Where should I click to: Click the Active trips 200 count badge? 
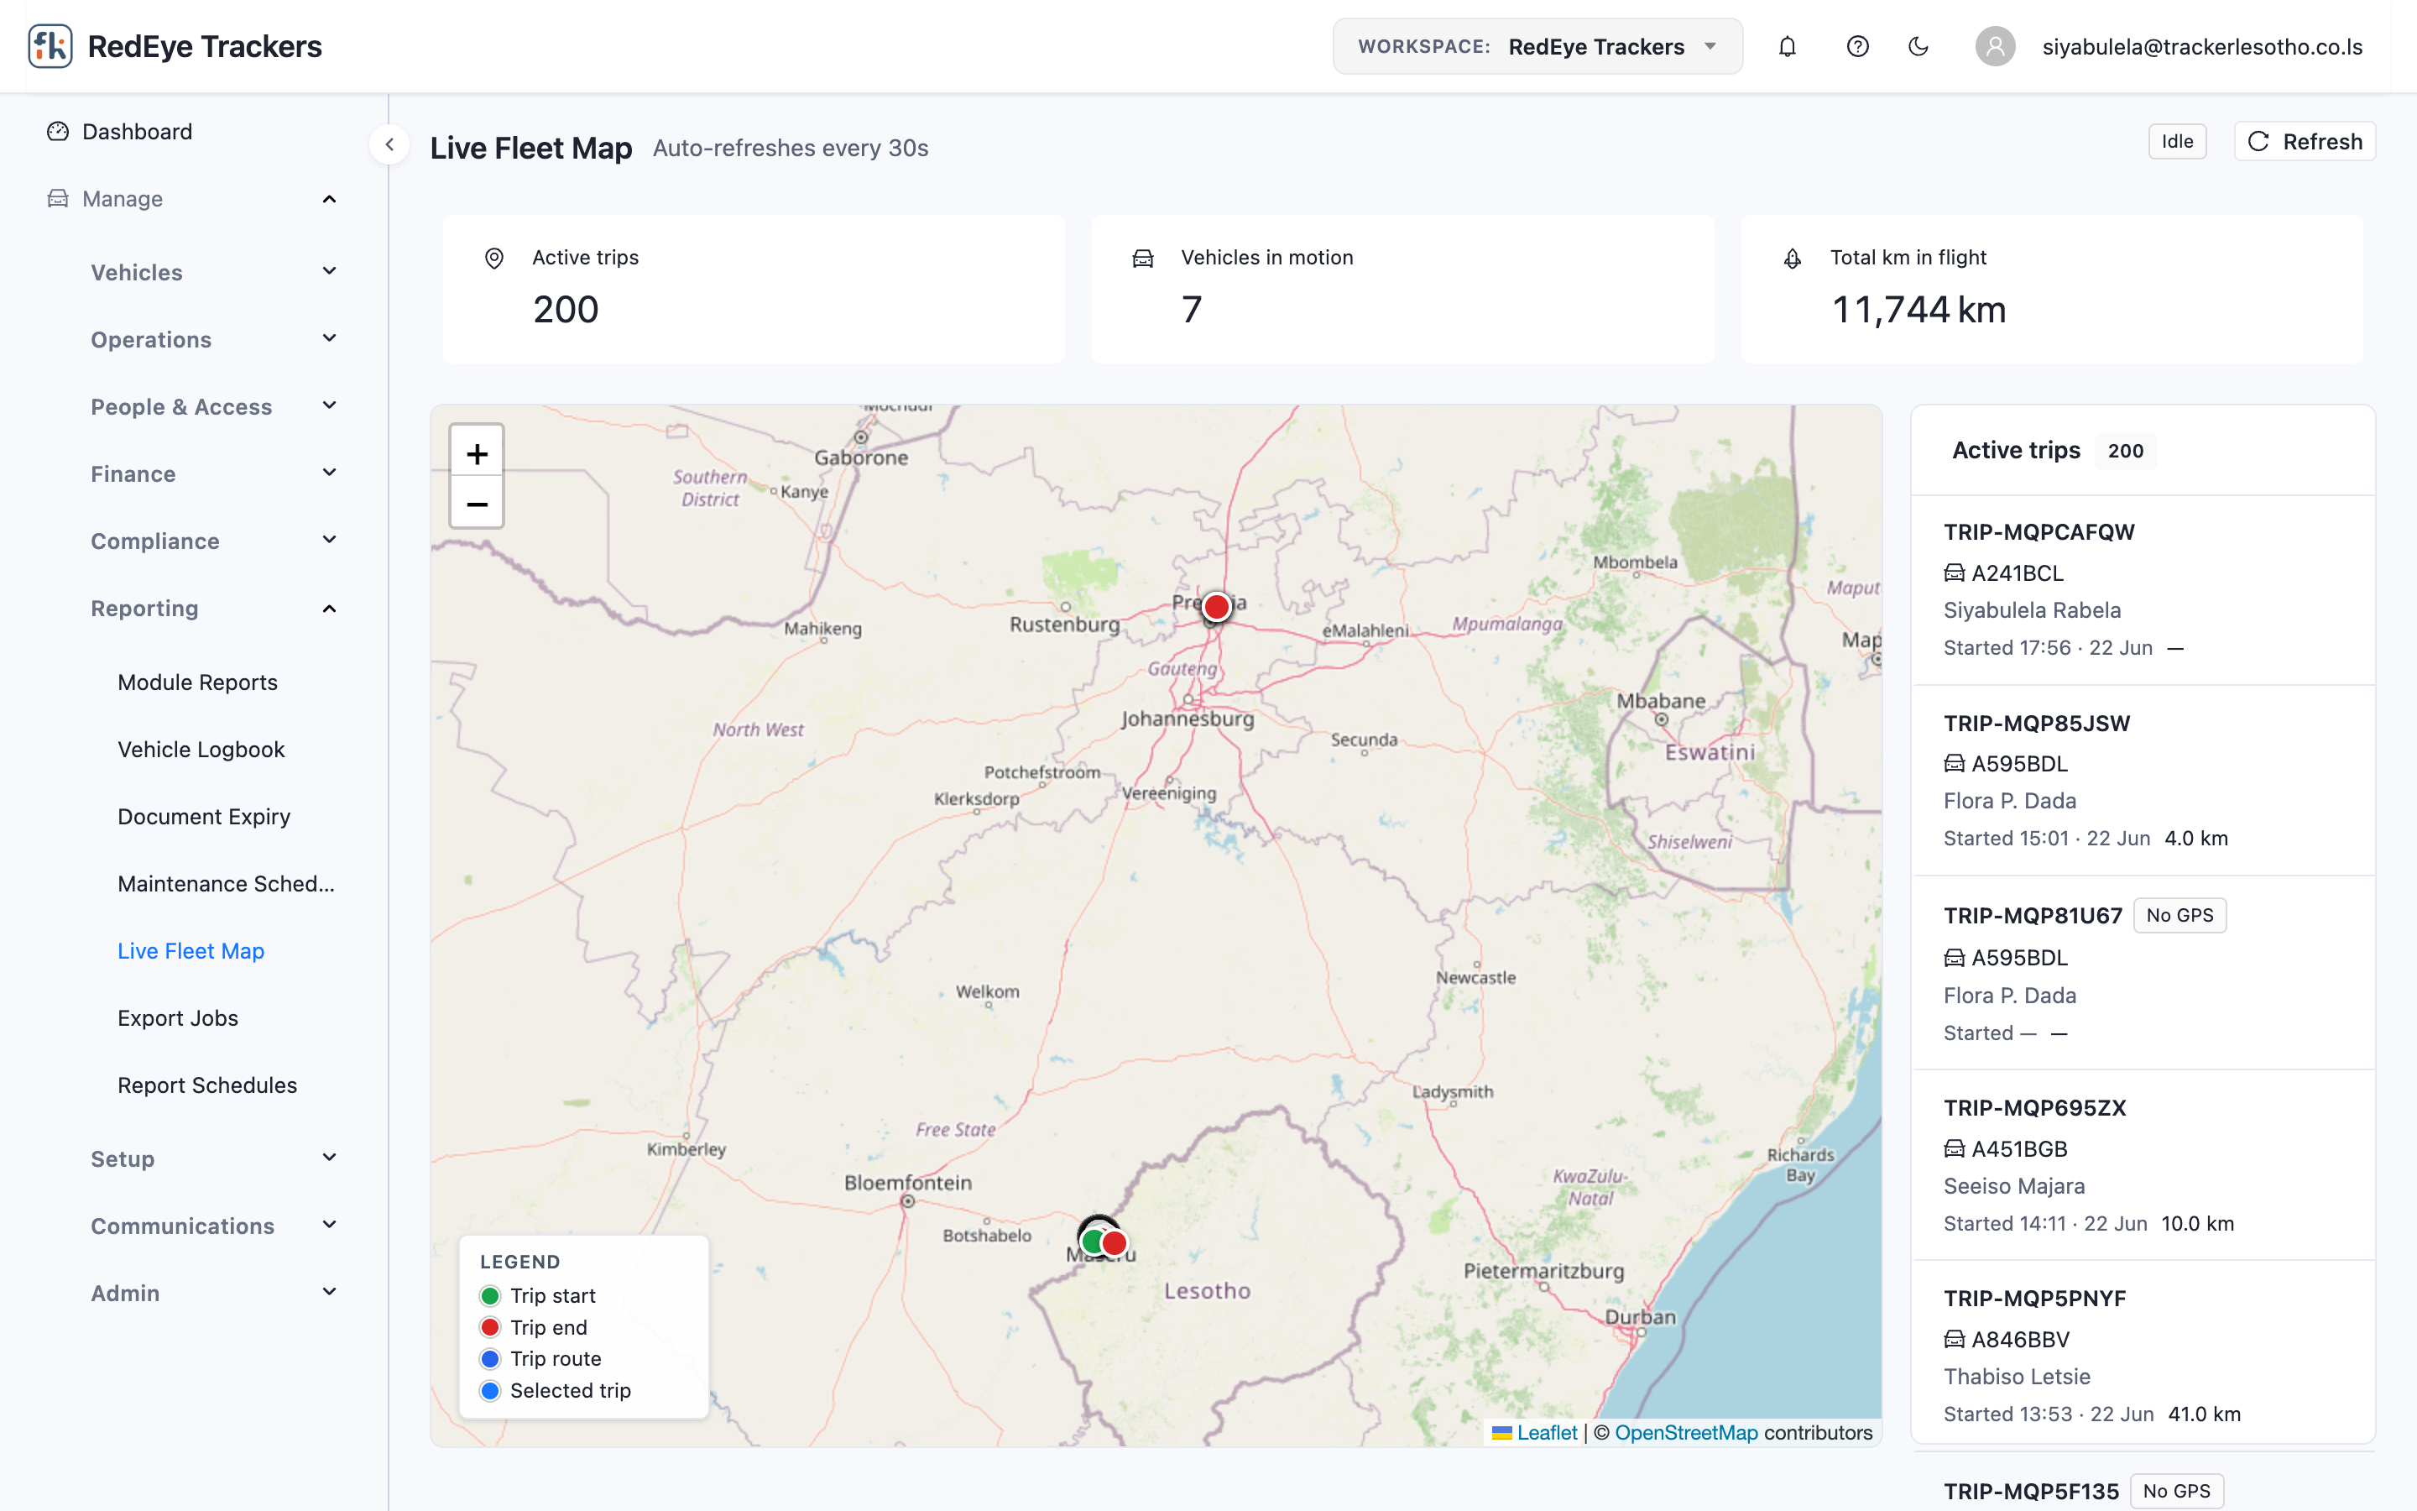2125,451
